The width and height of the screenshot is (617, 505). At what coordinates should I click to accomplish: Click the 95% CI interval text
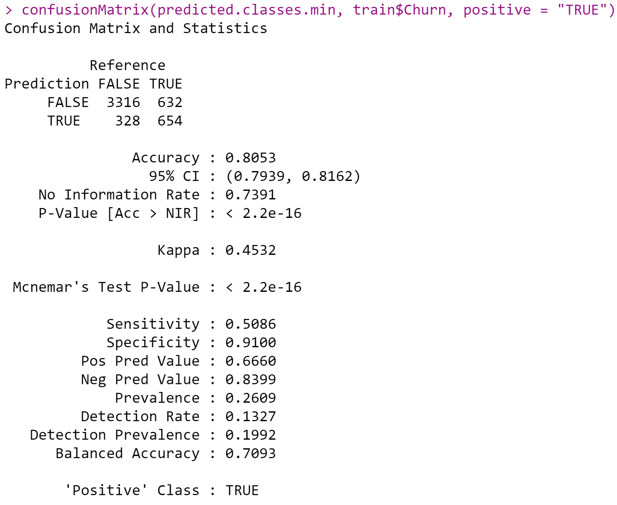click(293, 176)
